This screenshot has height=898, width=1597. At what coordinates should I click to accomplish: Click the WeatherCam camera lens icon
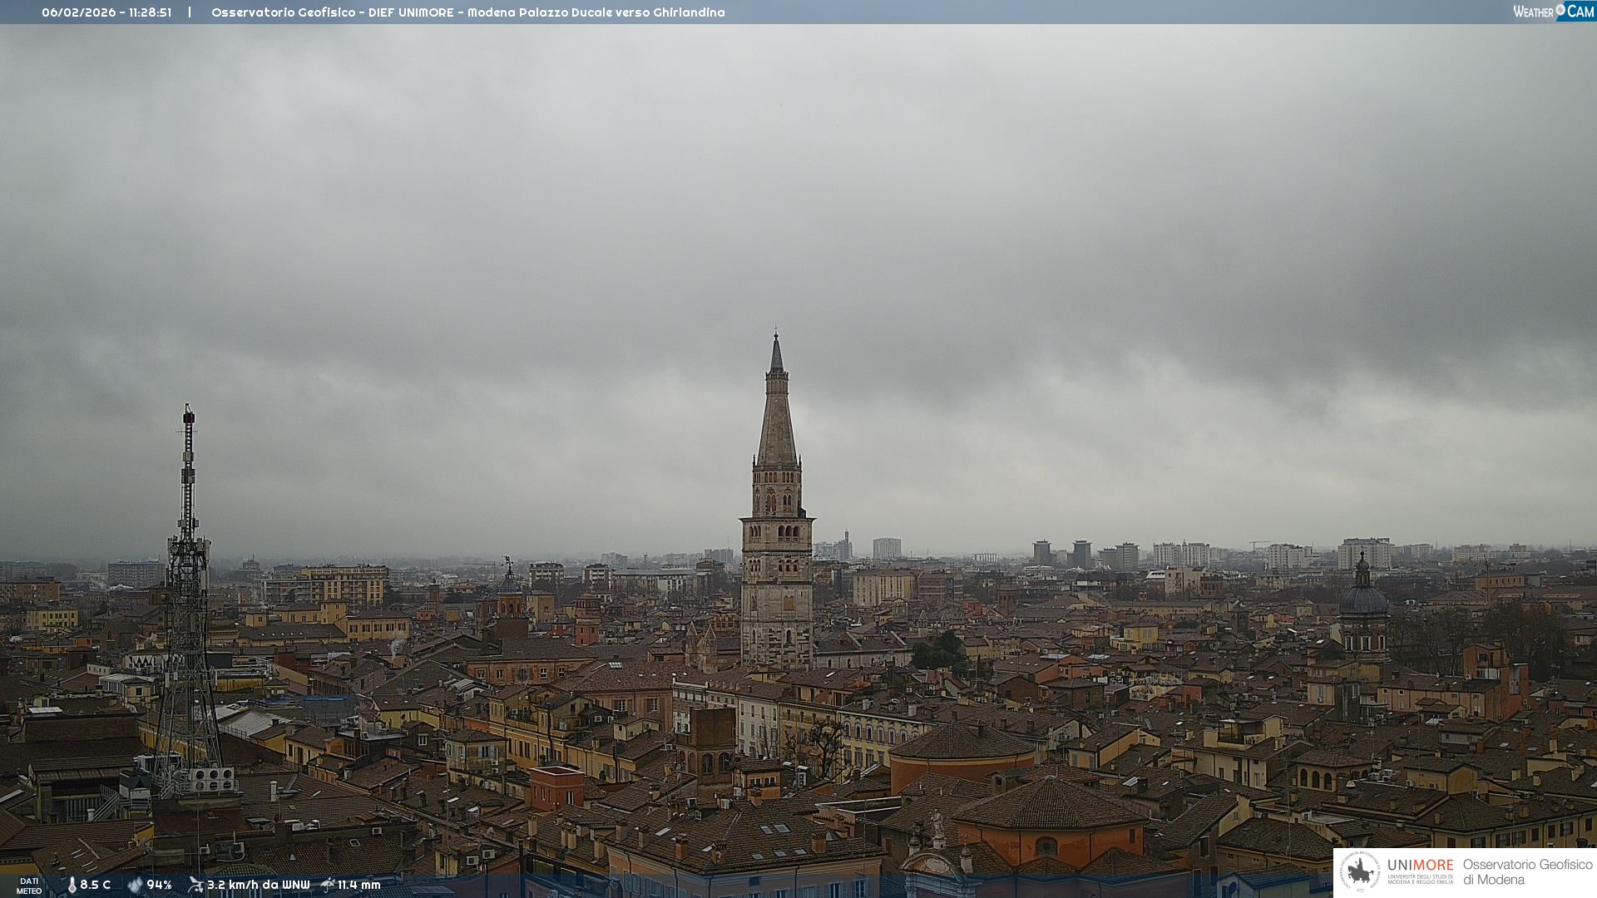1560,10
